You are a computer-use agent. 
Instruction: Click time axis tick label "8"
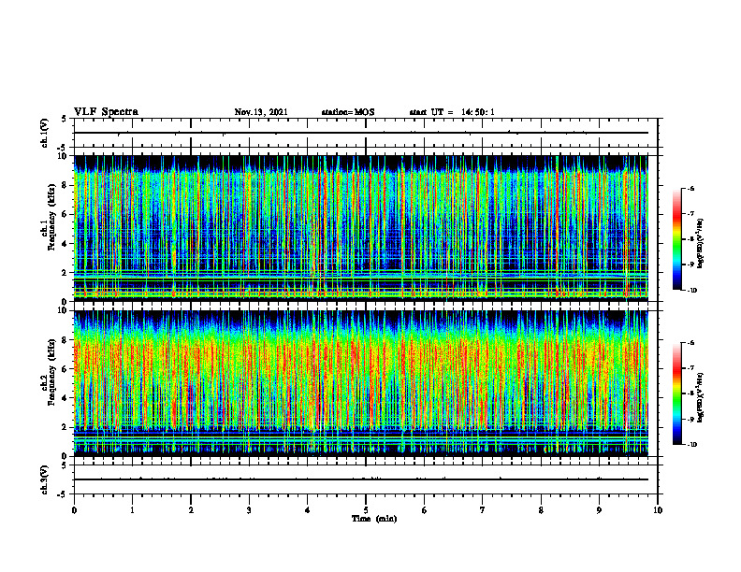(541, 510)
